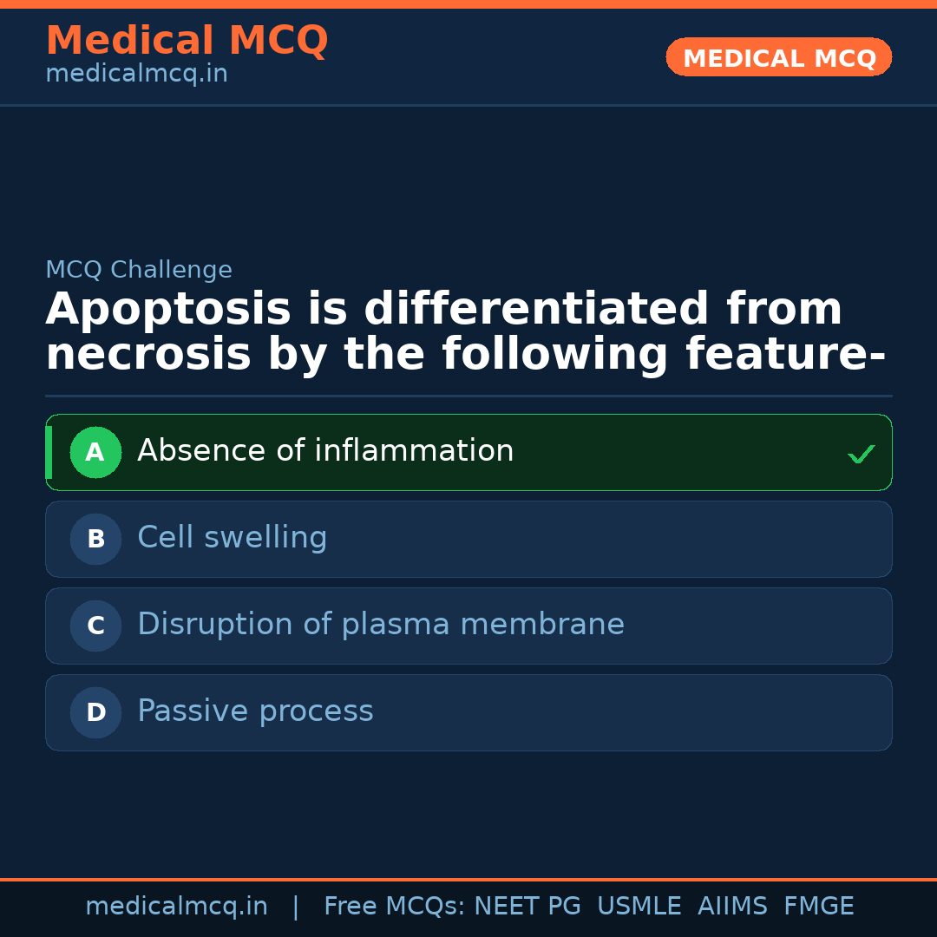Open the medicalmcq.in link in the footer
Screen dimensions: 937x937
point(176,907)
